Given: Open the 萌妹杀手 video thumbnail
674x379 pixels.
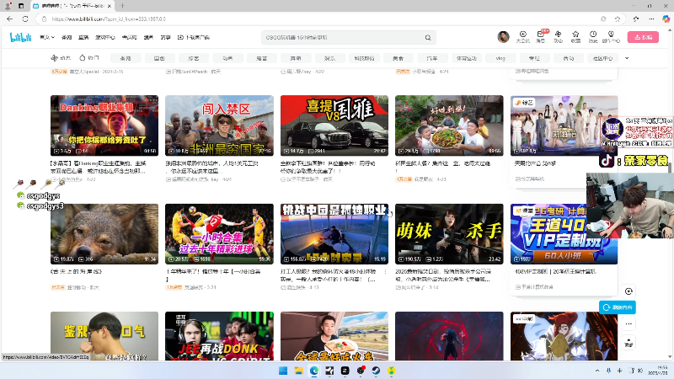Looking at the screenshot, I should click(449, 234).
